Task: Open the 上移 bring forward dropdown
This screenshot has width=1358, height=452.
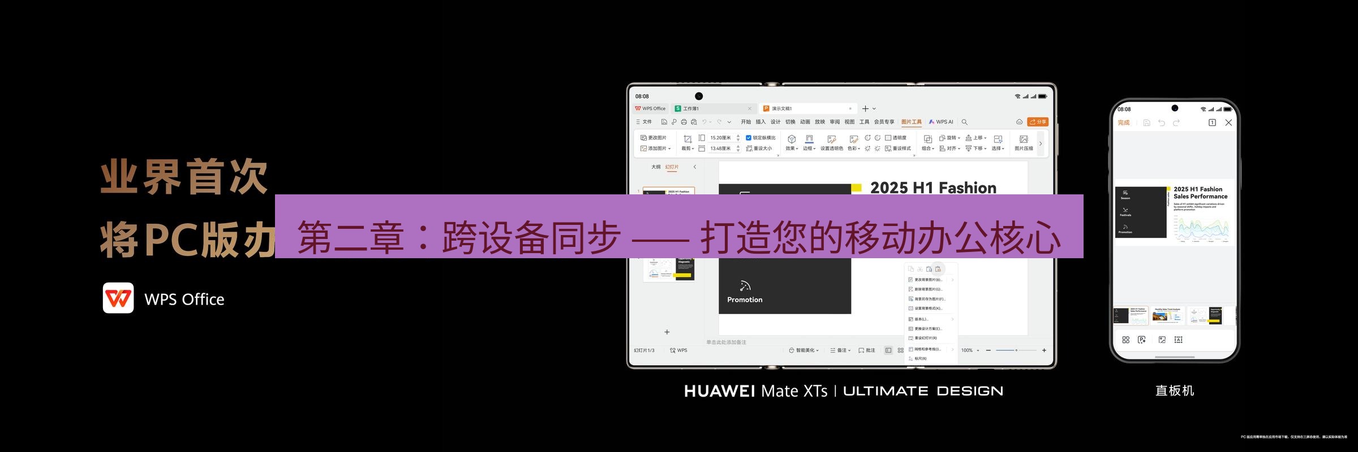Action: point(976,138)
